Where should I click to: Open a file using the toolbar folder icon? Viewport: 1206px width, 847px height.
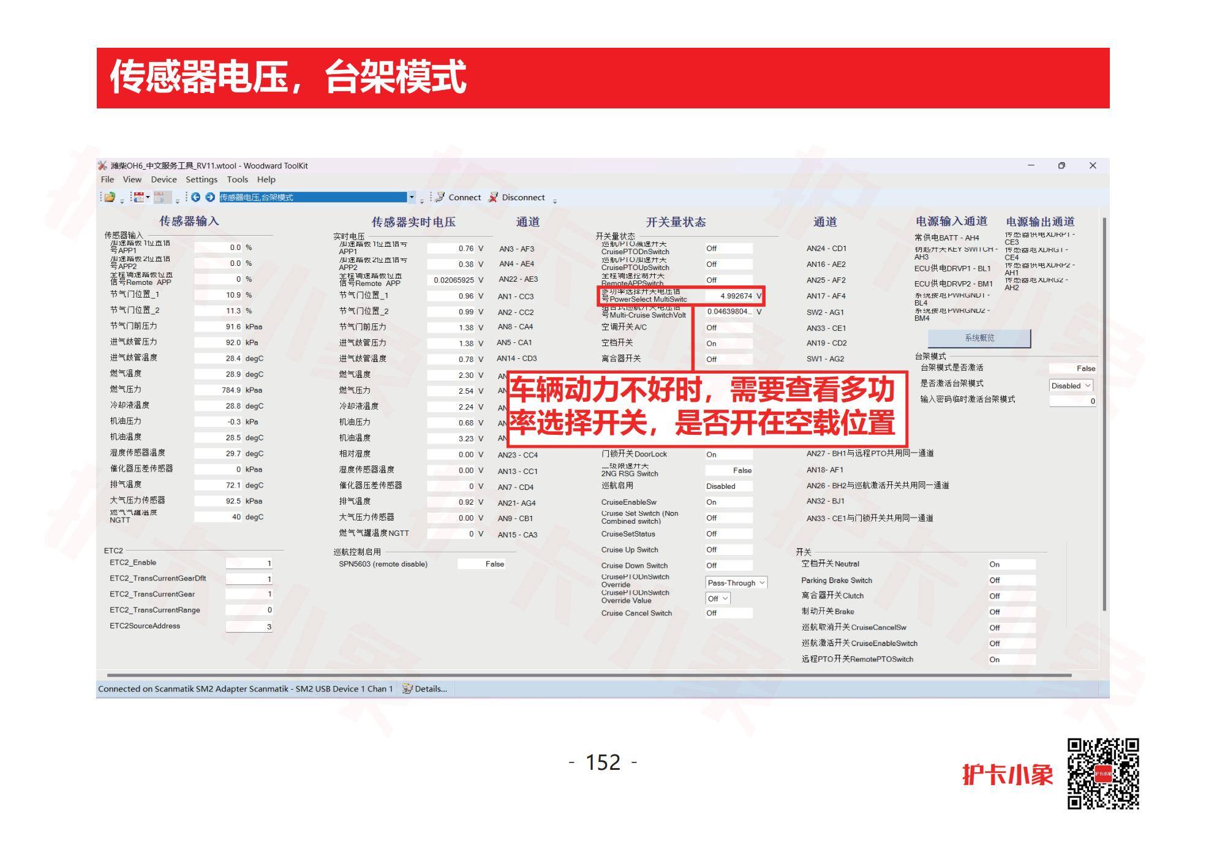click(x=110, y=197)
